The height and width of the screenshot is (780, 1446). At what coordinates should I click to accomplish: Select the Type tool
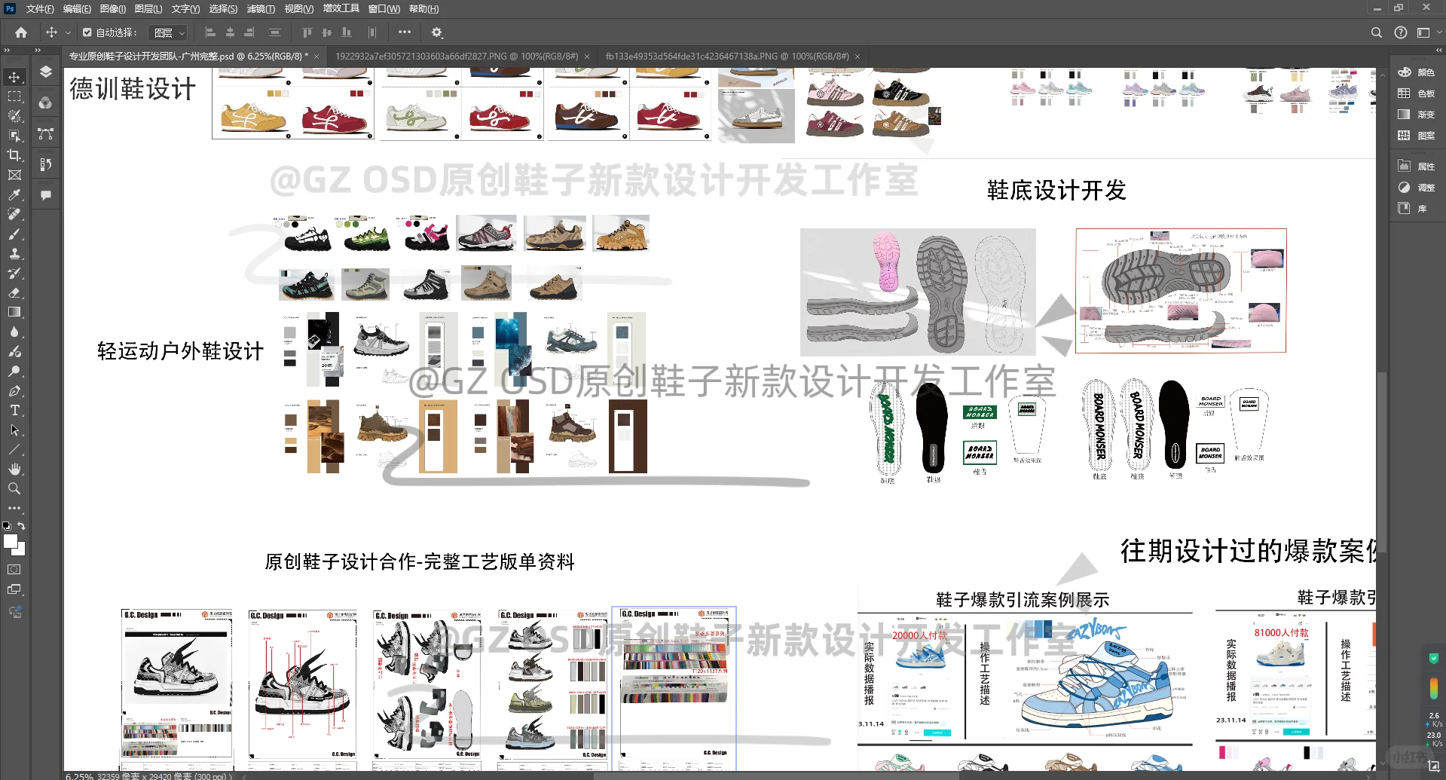(x=14, y=411)
